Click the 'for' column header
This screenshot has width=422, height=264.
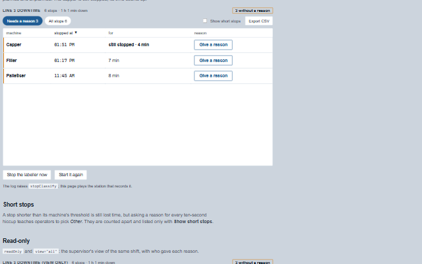point(111,33)
